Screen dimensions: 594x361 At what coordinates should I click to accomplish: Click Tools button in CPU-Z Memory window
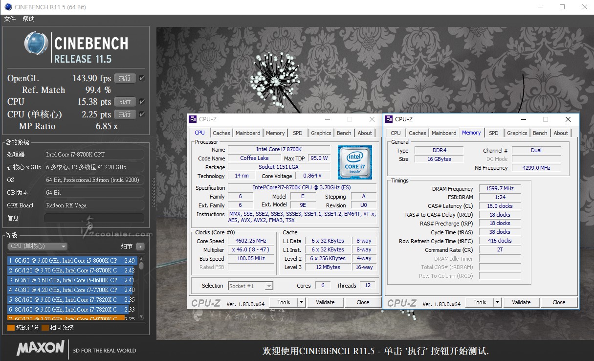click(x=480, y=302)
